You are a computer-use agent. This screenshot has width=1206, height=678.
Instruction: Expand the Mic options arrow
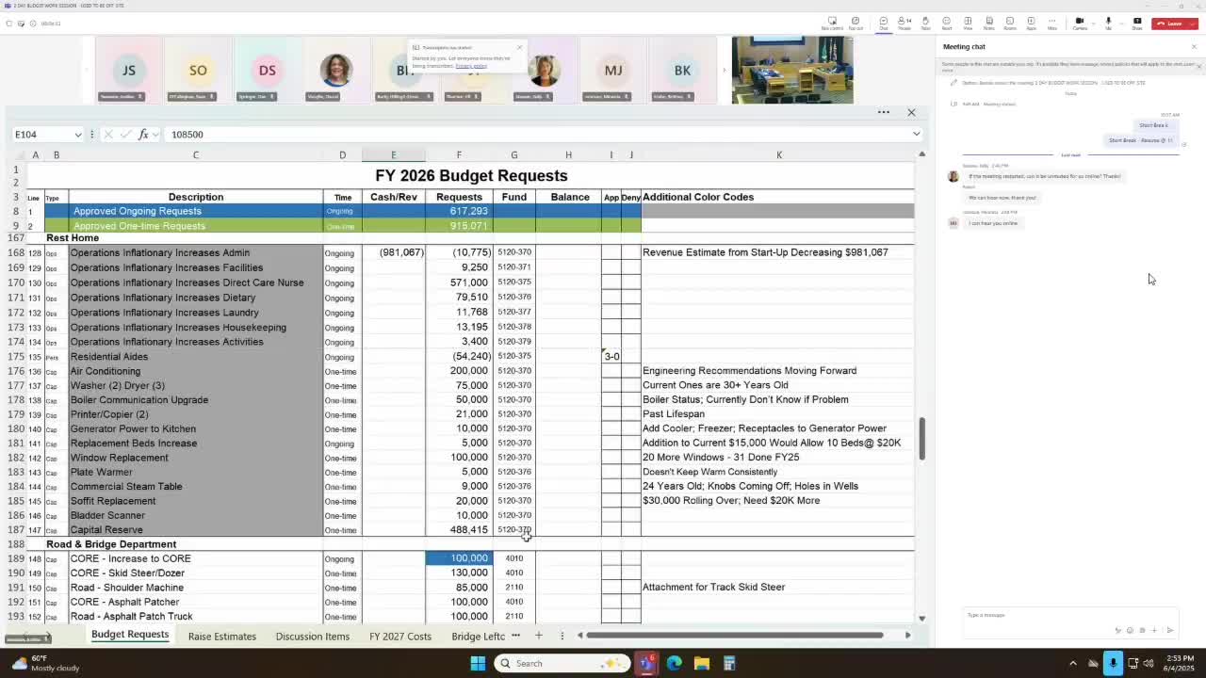tap(1119, 23)
